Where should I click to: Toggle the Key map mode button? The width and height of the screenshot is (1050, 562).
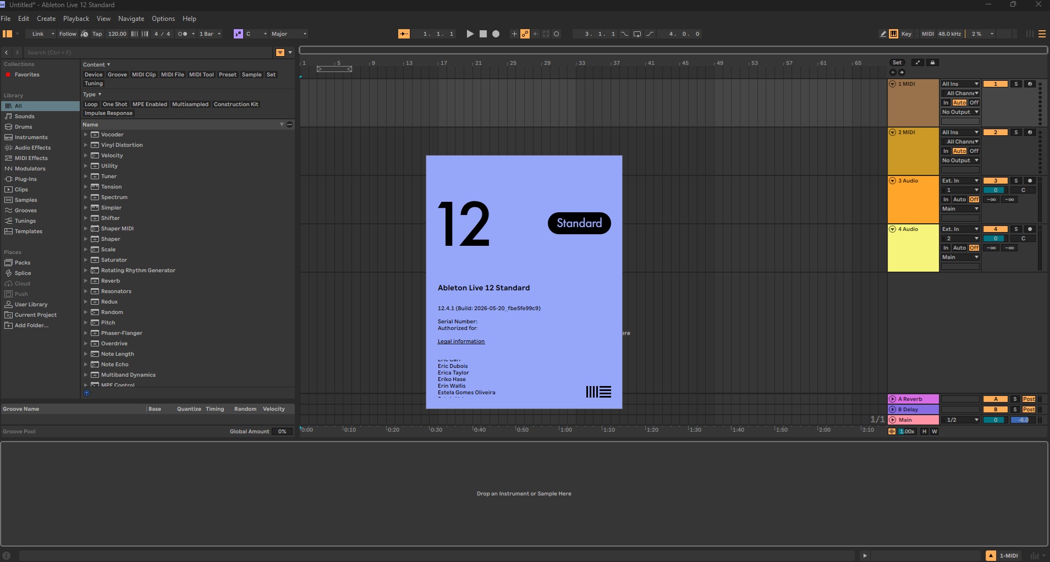pos(906,34)
